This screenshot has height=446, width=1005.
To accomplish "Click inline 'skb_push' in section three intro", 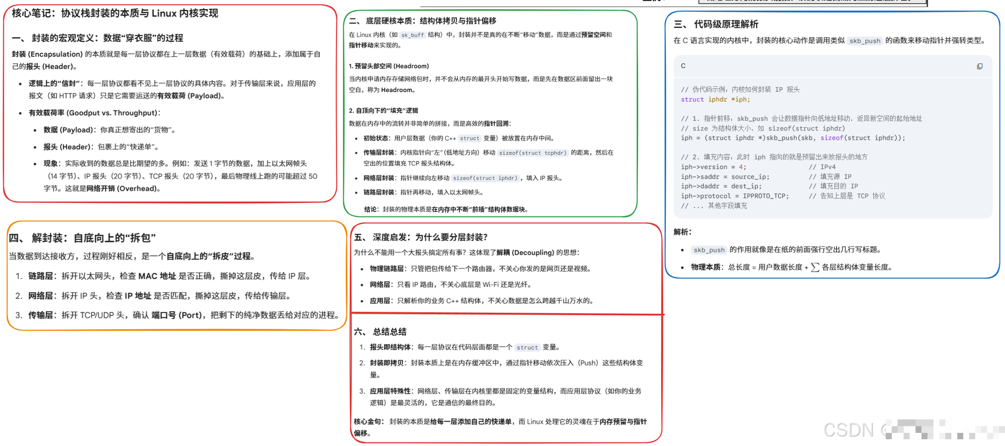I will click(x=865, y=41).
